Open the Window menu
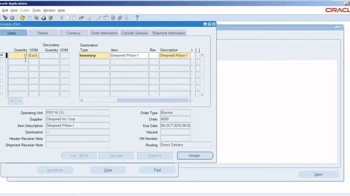Image resolution: width=350 pixels, height=196 pixels. 49,10
